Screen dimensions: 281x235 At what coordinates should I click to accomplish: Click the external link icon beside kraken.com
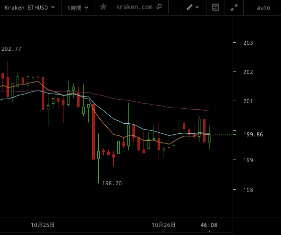click(159, 7)
